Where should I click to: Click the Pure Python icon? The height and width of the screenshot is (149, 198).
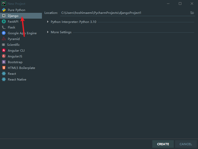click(4, 10)
